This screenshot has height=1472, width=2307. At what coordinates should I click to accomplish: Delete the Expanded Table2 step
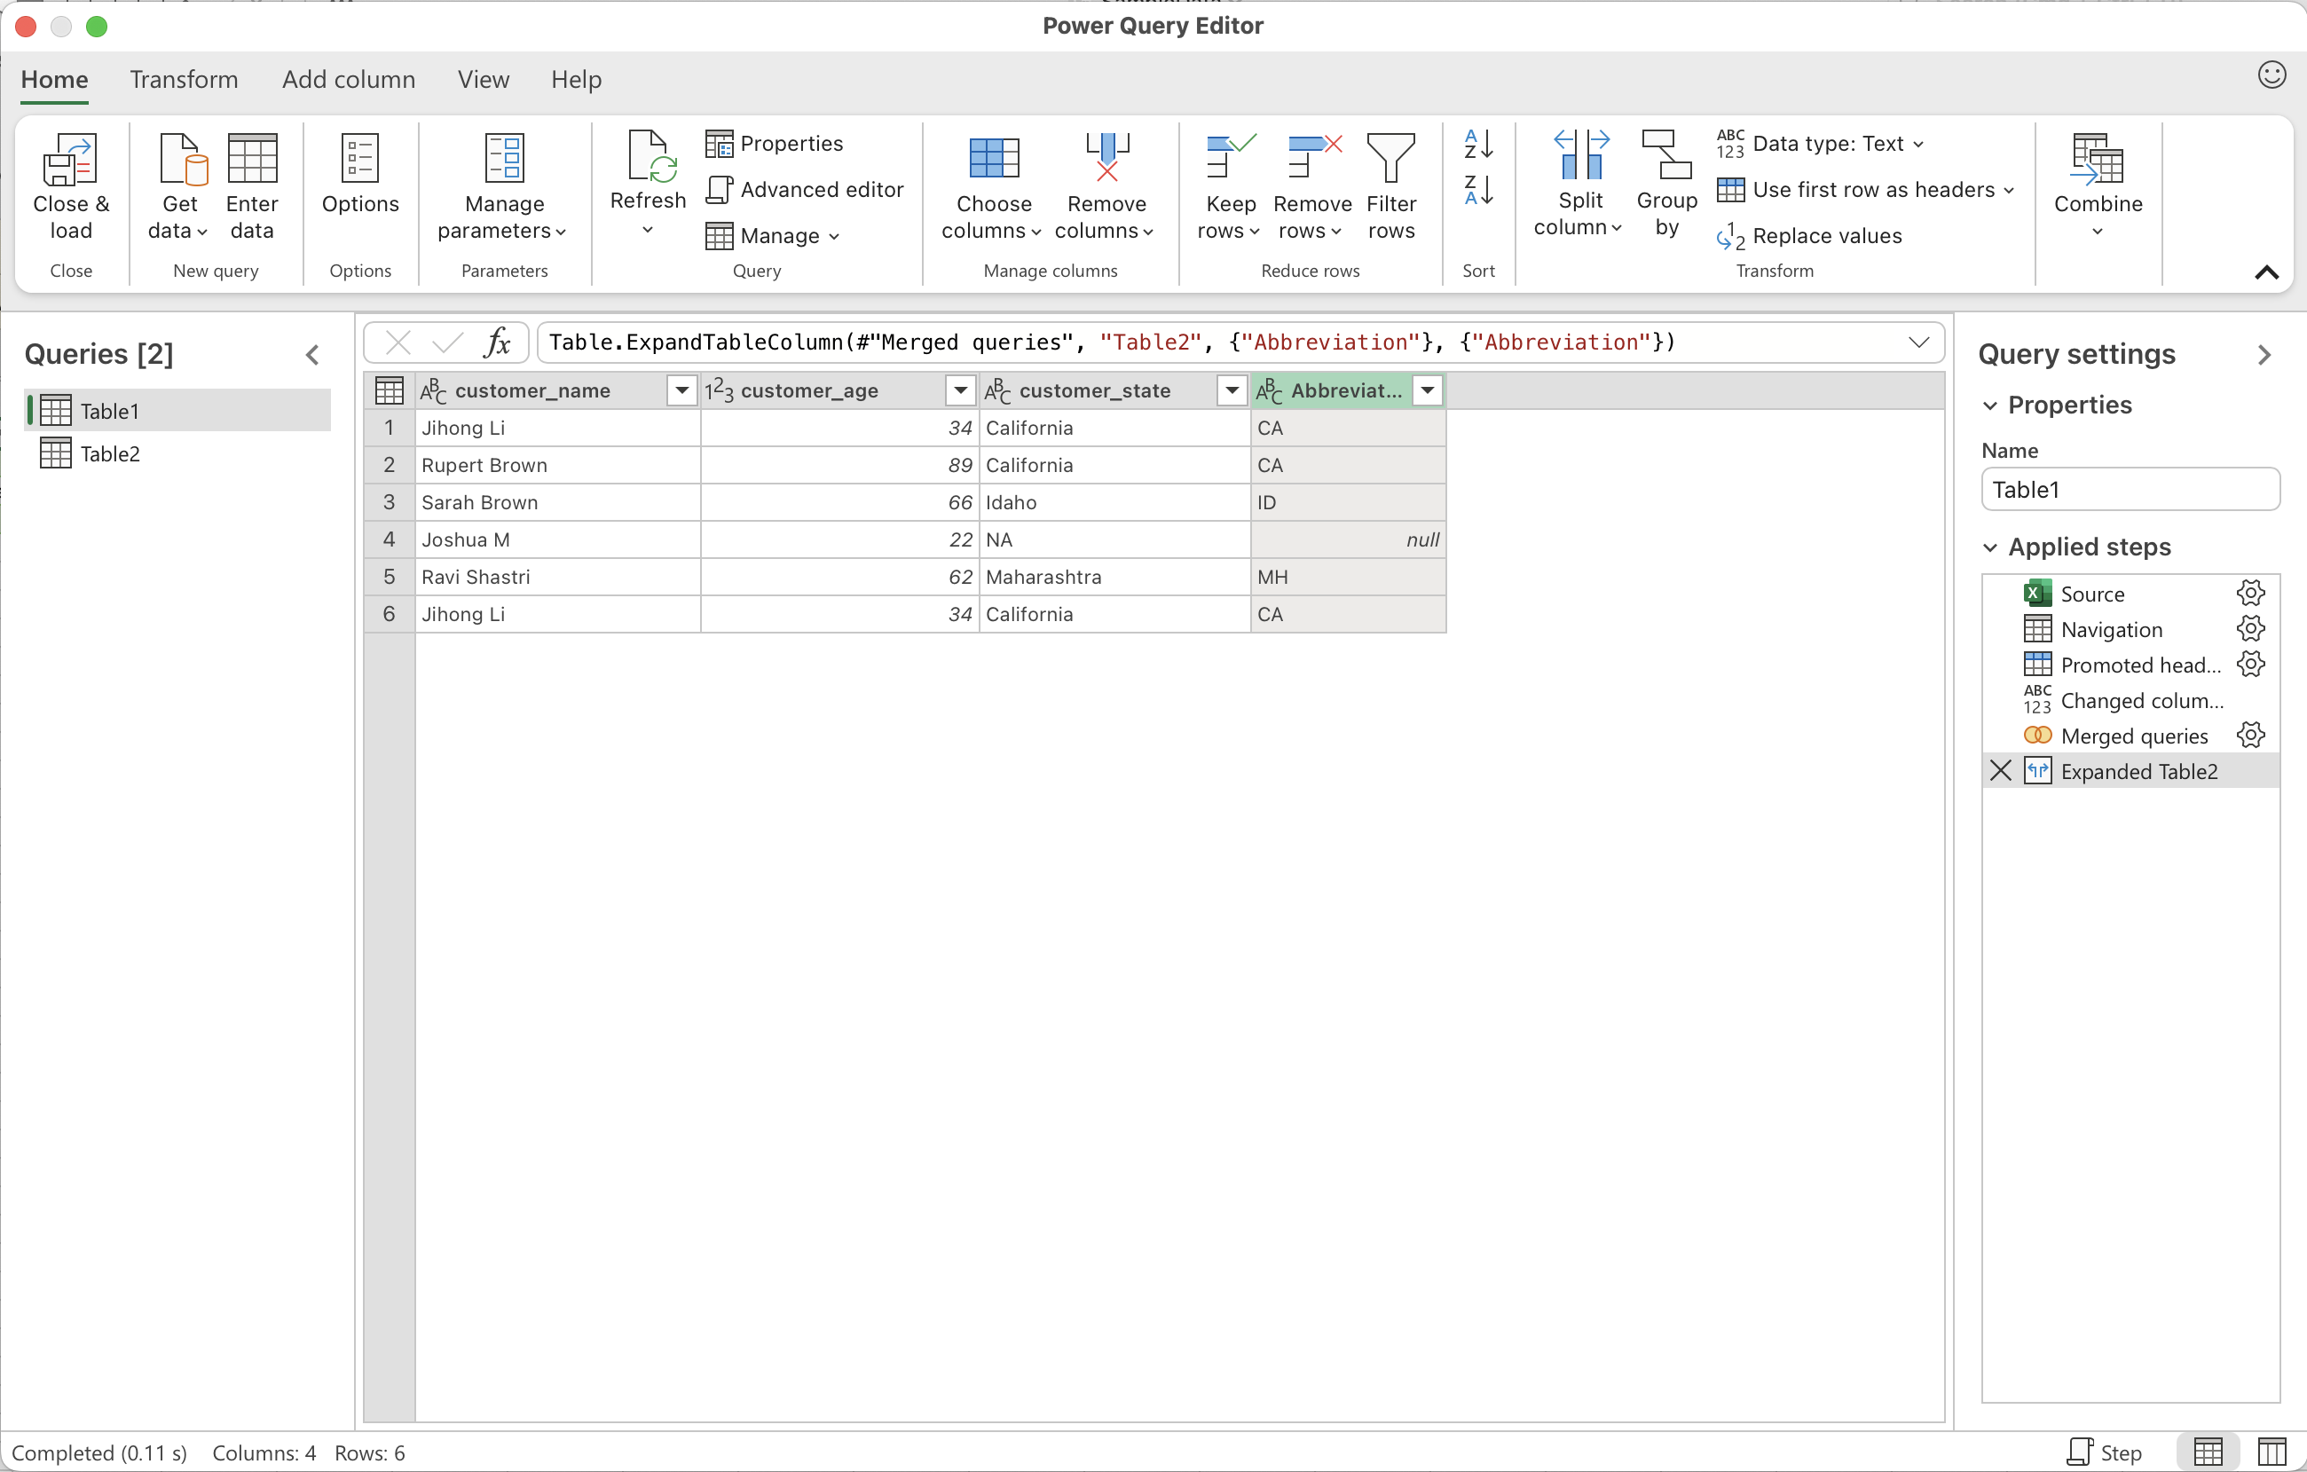[x=2000, y=771]
